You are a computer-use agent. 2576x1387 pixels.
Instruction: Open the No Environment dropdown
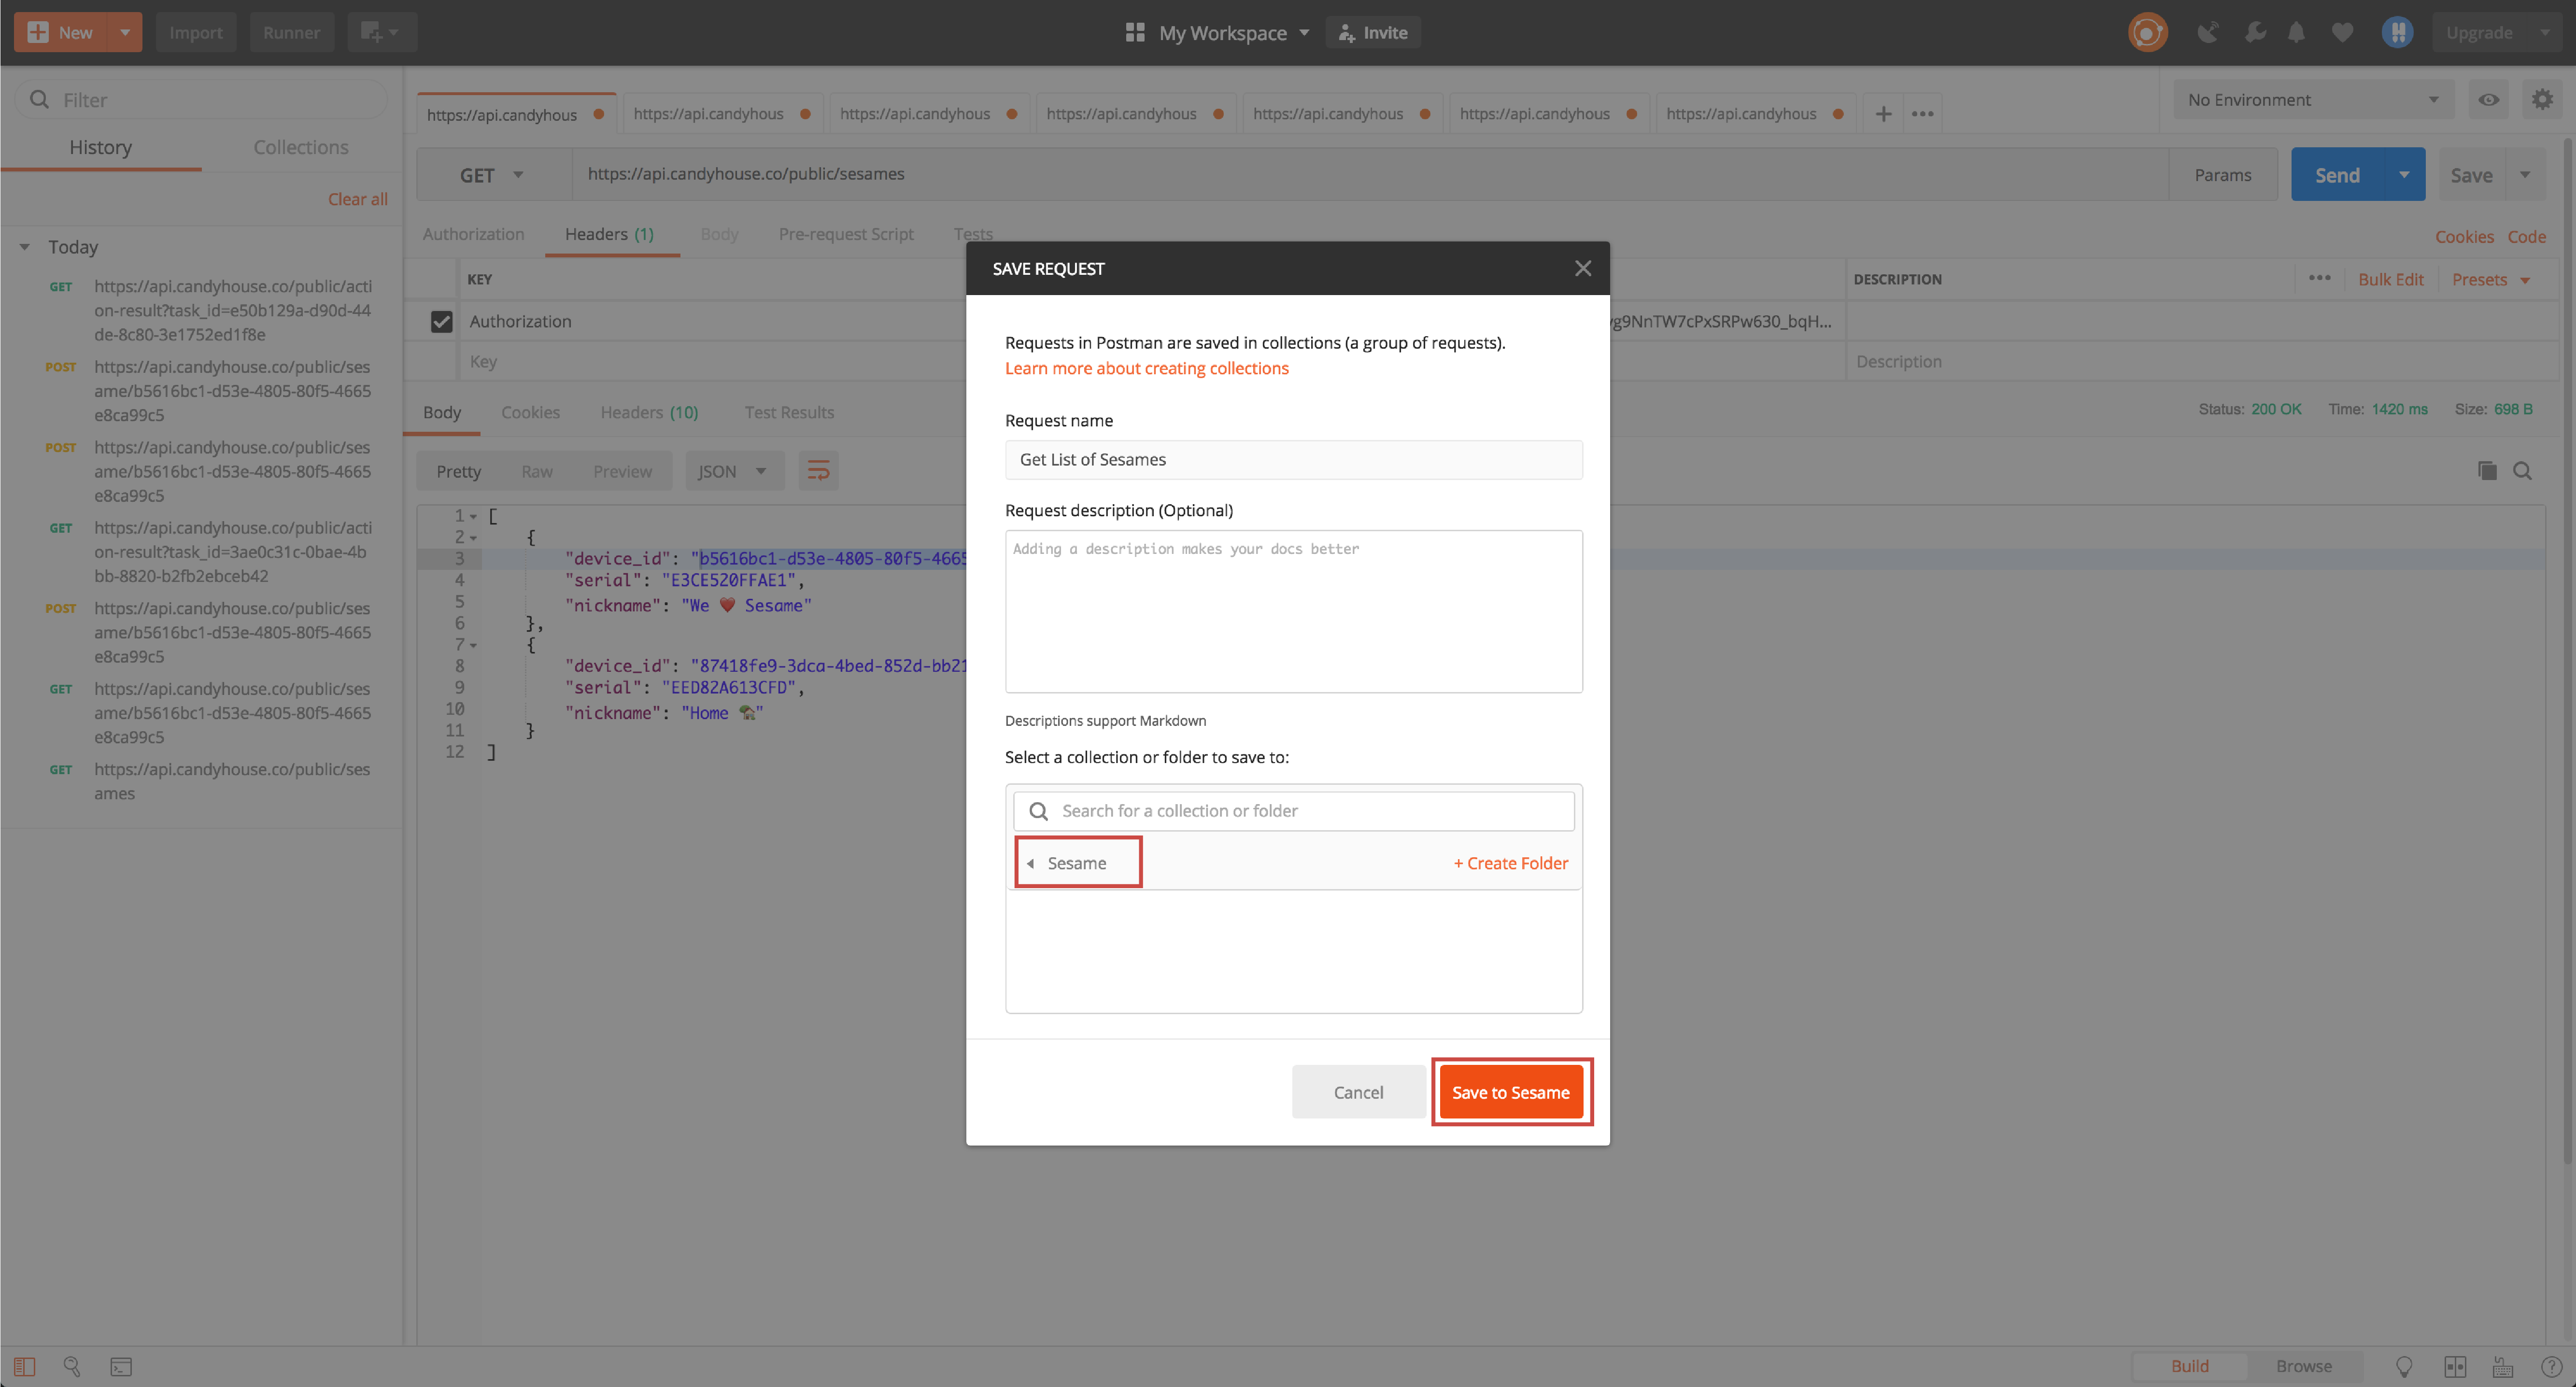(x=2313, y=100)
